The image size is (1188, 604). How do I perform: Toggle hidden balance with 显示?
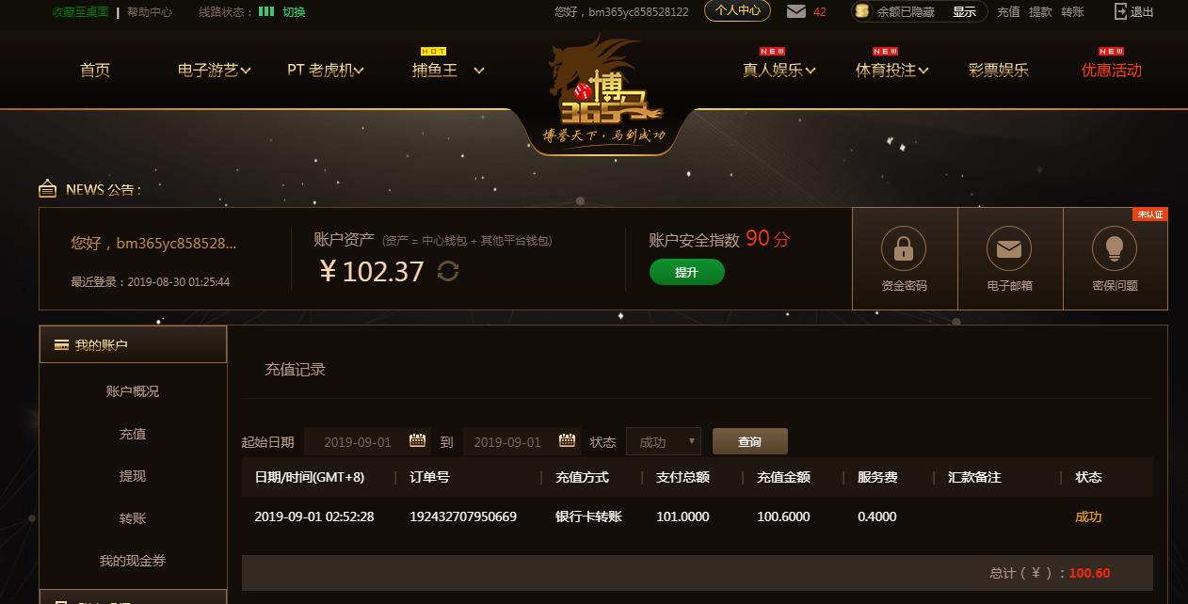pyautogui.click(x=964, y=12)
